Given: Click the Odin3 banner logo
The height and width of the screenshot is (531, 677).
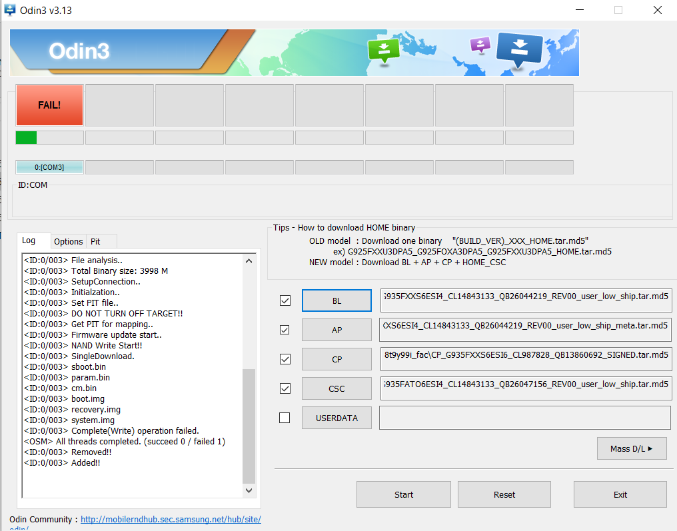Looking at the screenshot, I should pyautogui.click(x=79, y=51).
